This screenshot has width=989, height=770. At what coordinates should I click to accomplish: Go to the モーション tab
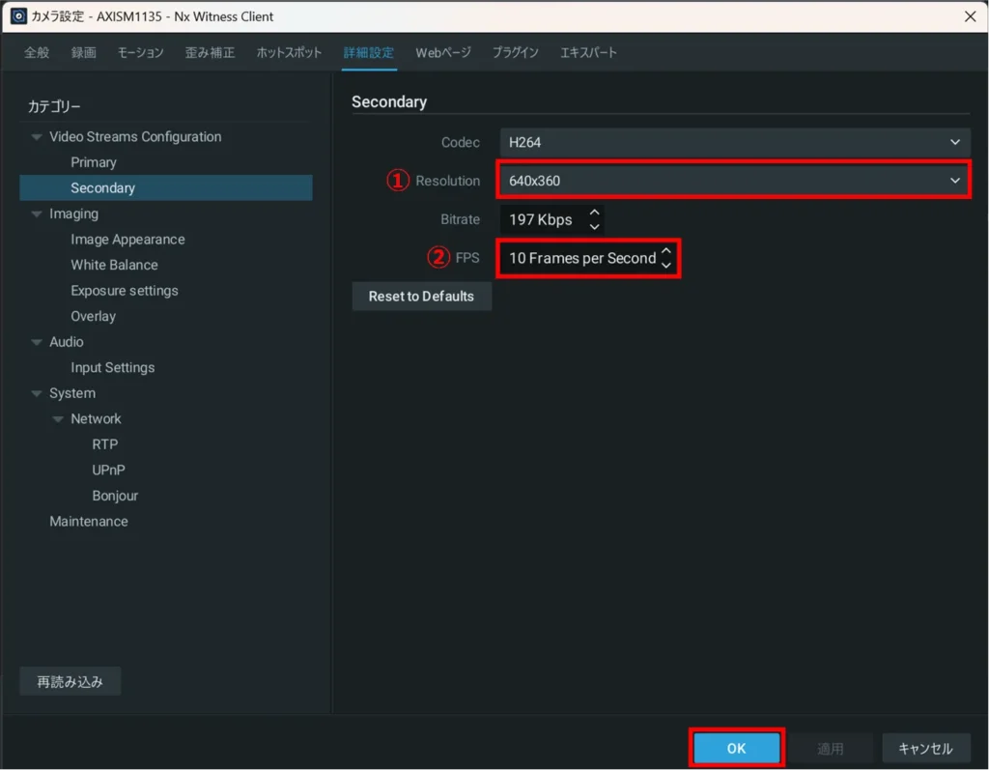141,52
